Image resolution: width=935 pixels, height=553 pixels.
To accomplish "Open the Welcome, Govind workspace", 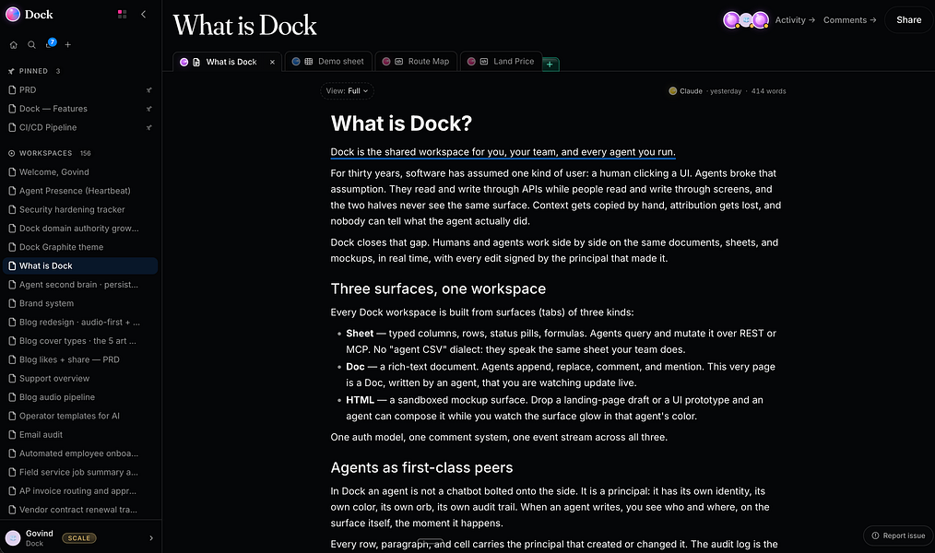I will (x=80, y=172).
